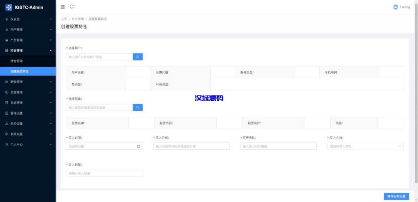Open the 用户管理 menu label
The height and width of the screenshot is (202, 418).
coord(16,29)
